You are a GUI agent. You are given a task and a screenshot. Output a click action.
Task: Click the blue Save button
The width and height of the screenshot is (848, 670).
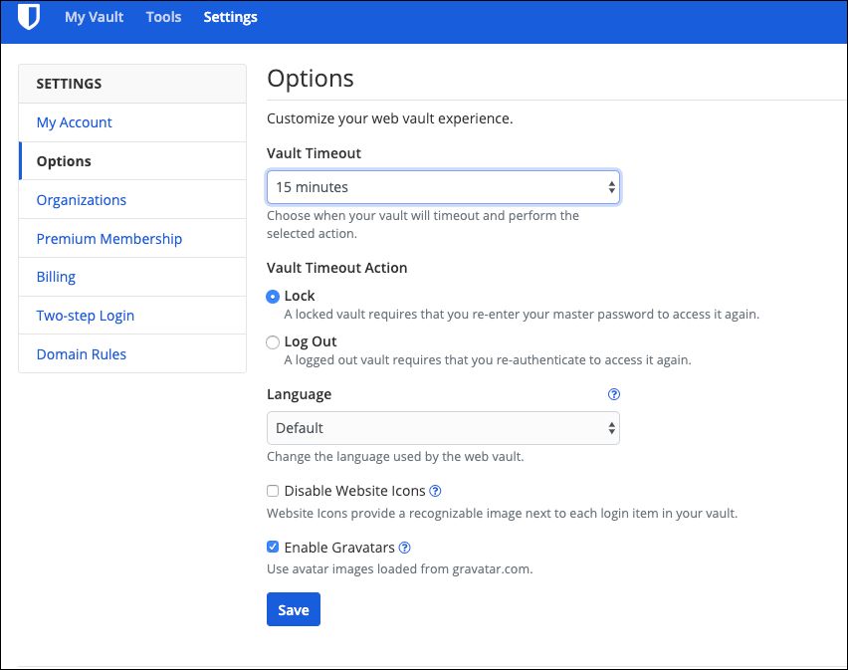point(294,609)
